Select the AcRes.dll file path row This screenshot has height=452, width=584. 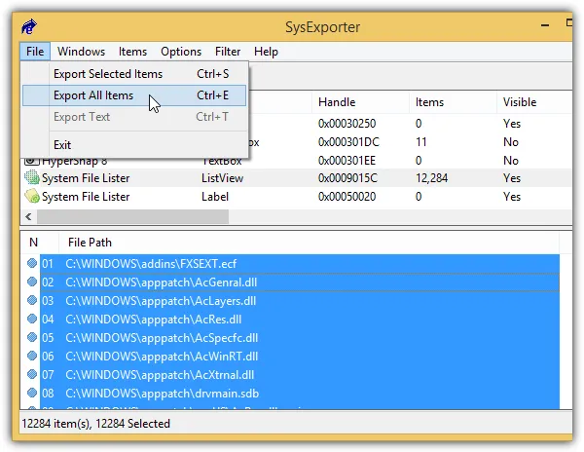tap(300, 320)
